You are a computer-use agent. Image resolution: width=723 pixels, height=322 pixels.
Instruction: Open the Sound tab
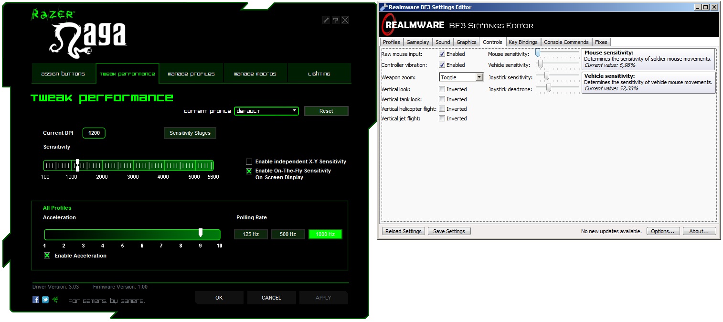click(443, 42)
